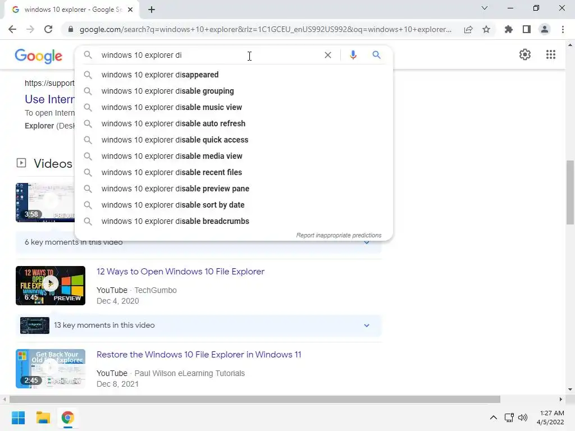Start voice search with the microphone icon
The height and width of the screenshot is (431, 575).
point(353,55)
